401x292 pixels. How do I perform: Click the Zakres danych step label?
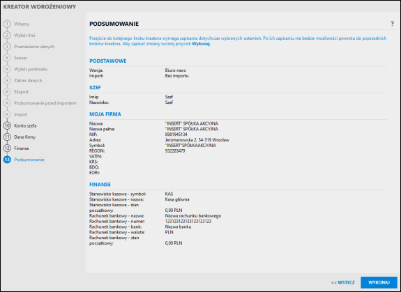tap(28, 80)
